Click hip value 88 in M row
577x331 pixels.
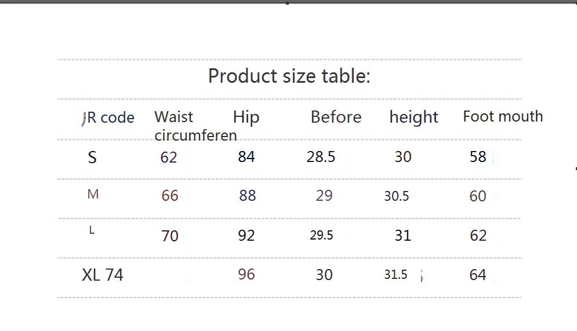(247, 196)
